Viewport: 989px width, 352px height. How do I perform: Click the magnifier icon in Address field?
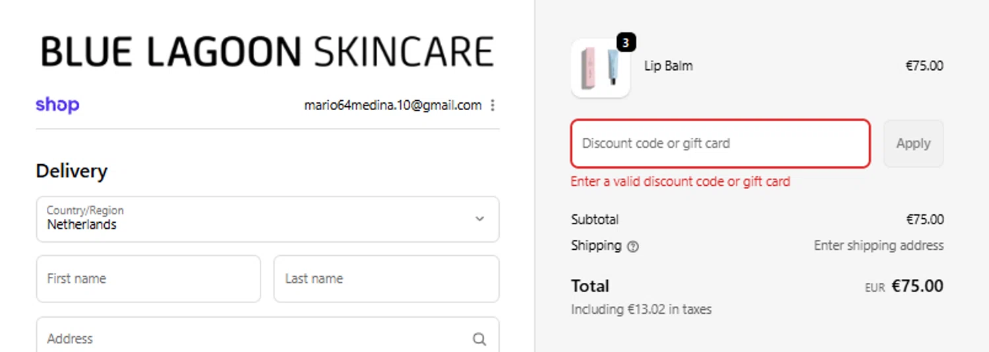479,339
